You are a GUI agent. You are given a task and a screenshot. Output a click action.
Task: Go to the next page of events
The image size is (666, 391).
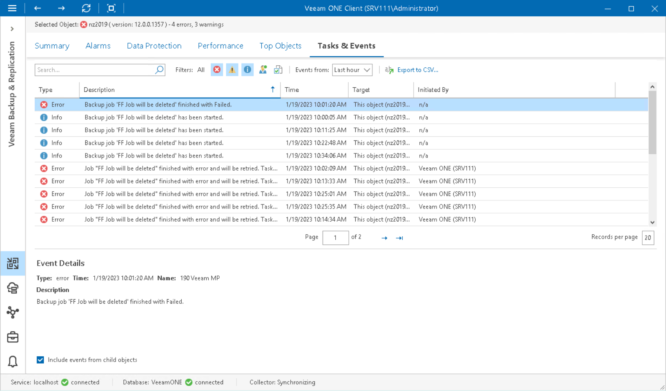coord(384,238)
